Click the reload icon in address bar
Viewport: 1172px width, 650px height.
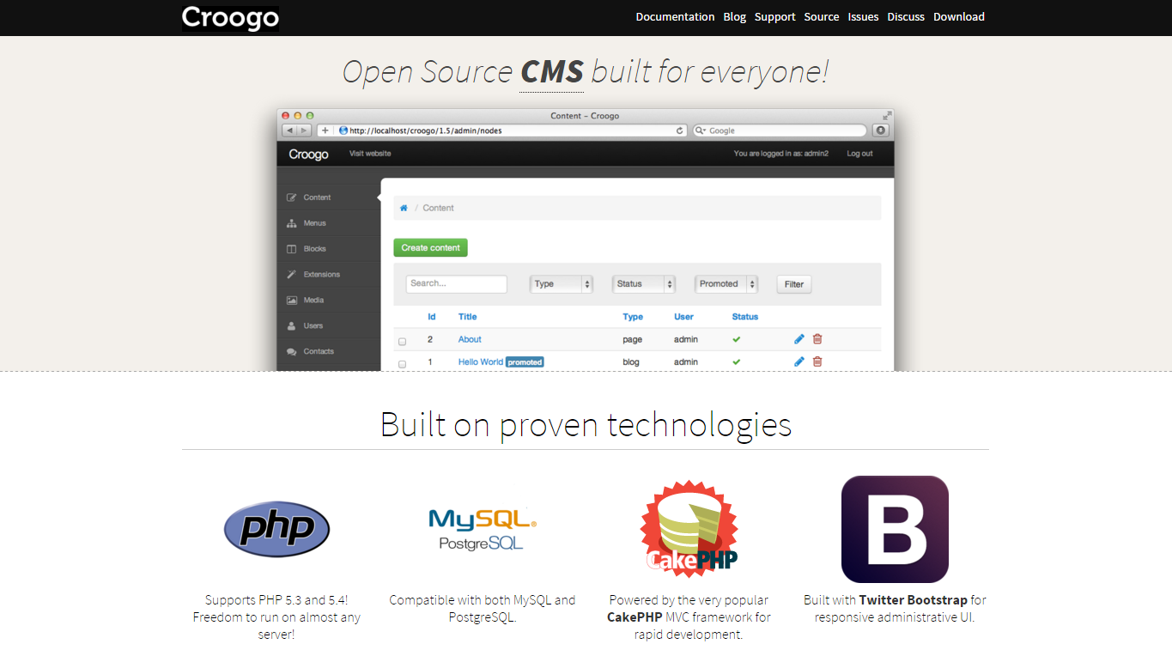coord(680,131)
